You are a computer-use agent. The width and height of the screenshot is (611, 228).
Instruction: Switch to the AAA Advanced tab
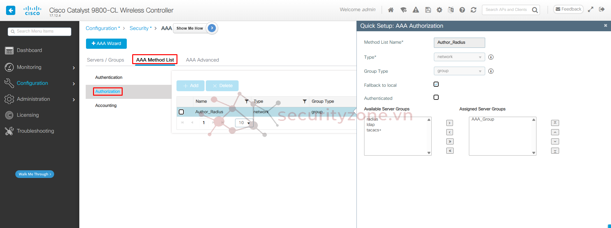coord(202,60)
